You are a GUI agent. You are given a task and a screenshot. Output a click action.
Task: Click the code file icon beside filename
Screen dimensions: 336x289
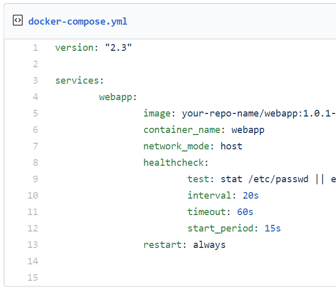tap(17, 21)
